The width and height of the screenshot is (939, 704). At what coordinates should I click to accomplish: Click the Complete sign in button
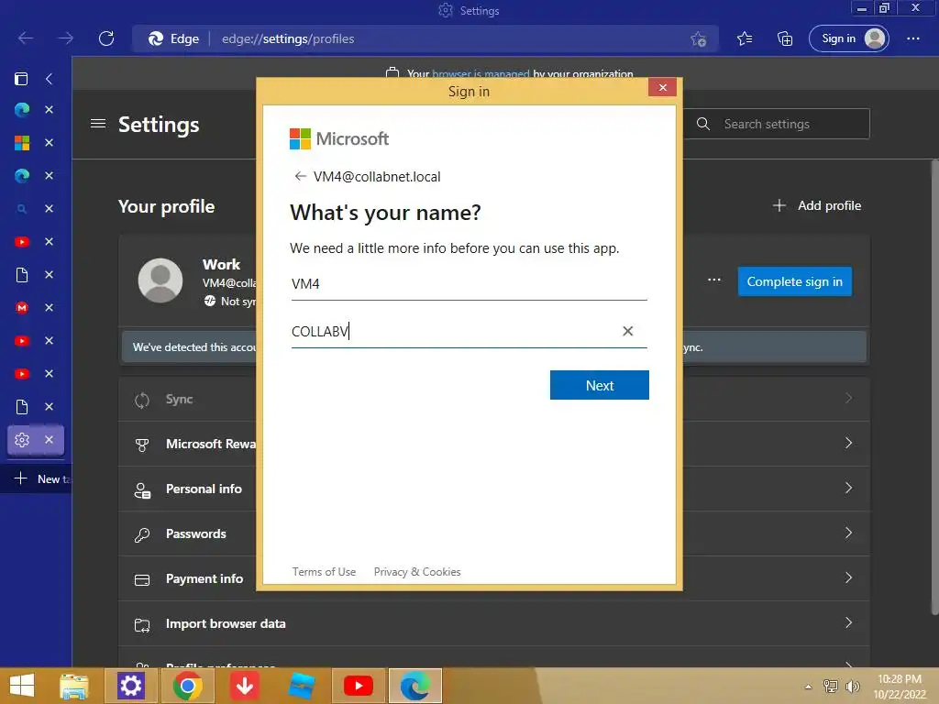click(x=795, y=281)
